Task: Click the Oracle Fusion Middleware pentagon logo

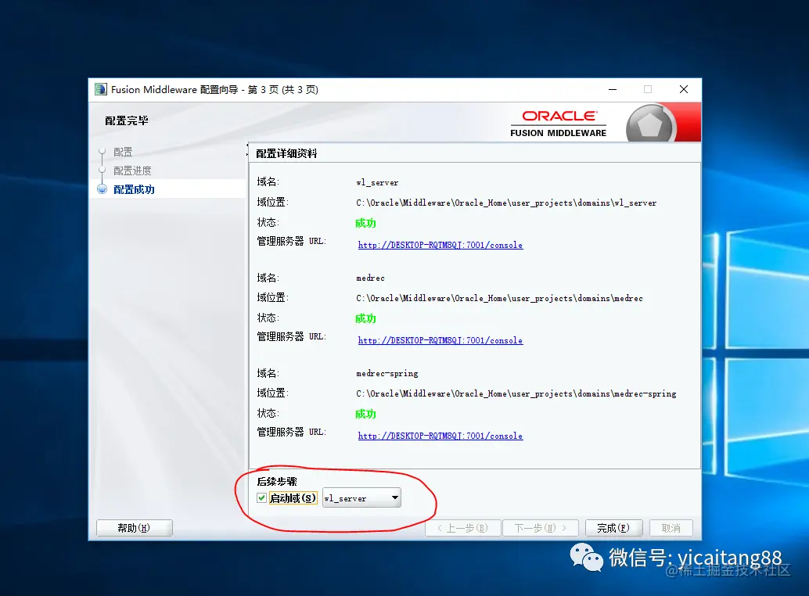Action: coord(650,124)
